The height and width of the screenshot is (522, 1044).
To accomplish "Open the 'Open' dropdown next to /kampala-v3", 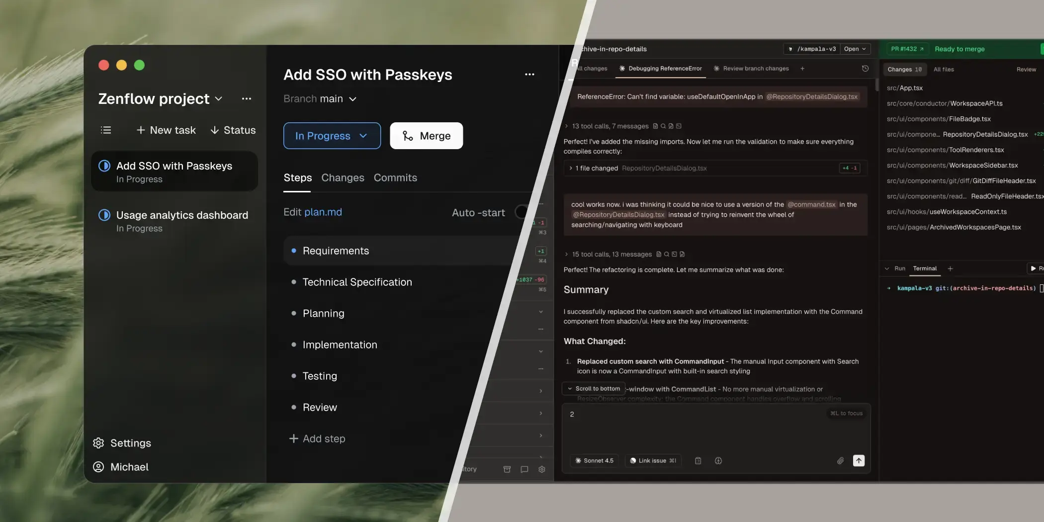I will coord(855,49).
